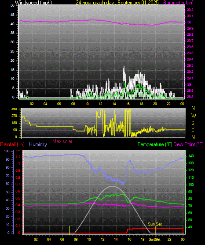Click the peak of the white solar curve
This screenshot has height=245, width=205.
tap(112, 186)
